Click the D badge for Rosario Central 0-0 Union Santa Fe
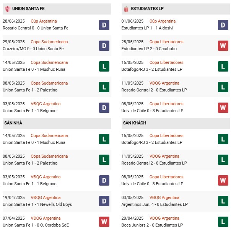Image resolution: width=231 pixels, height=230 pixels. [104, 25]
